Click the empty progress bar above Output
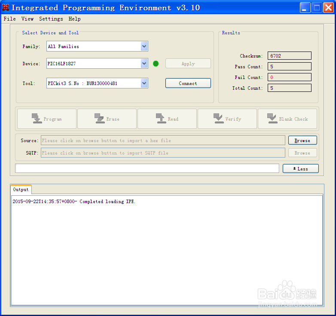The image size is (336, 316). (147, 168)
